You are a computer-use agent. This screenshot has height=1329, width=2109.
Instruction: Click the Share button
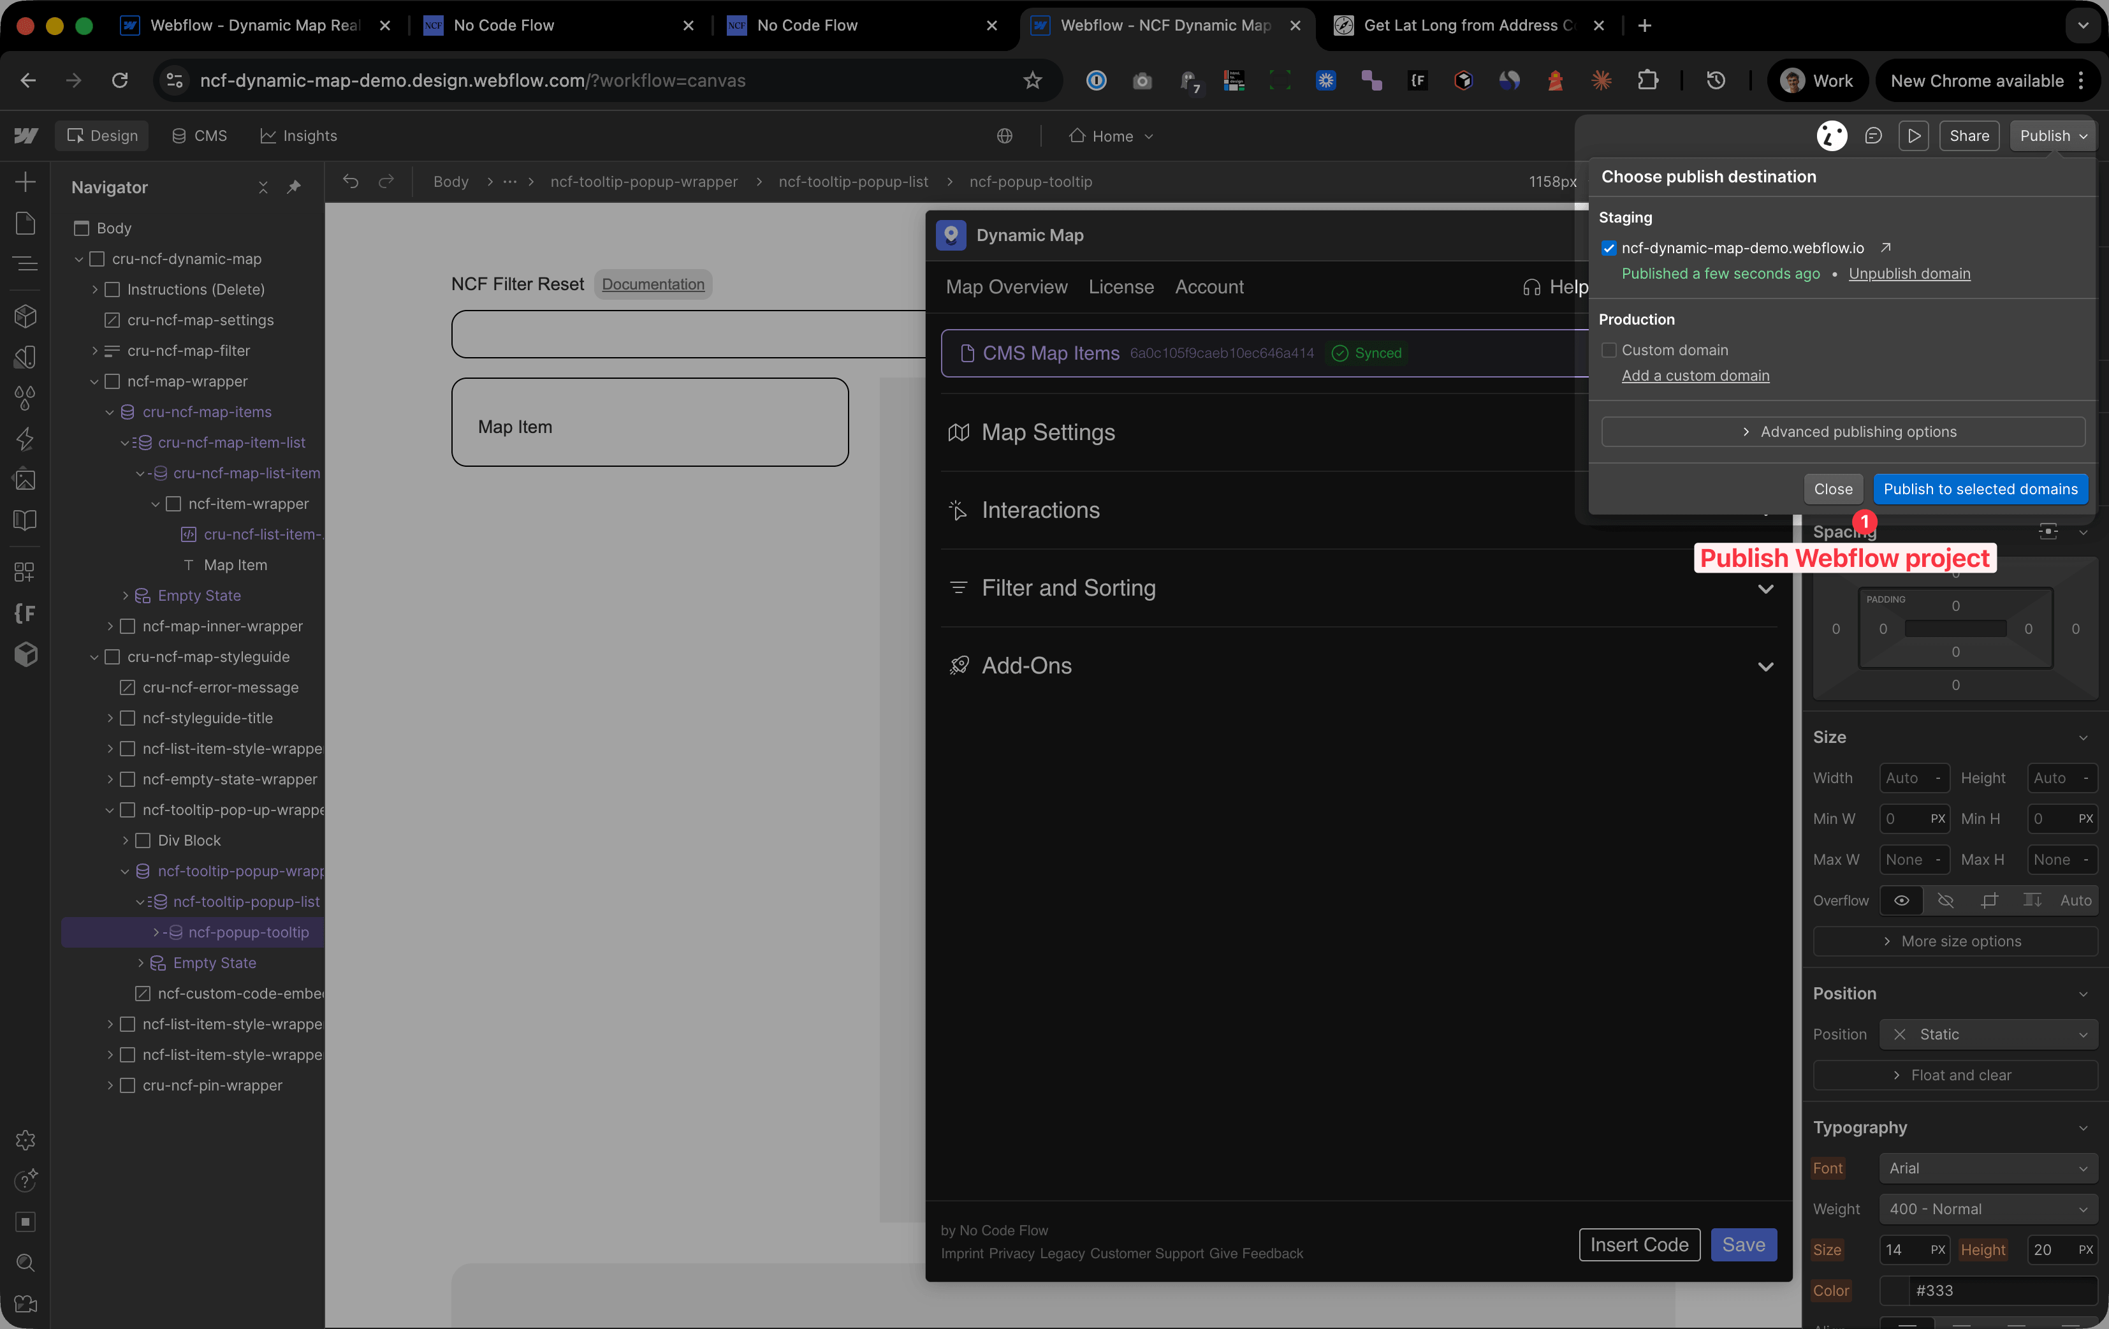click(1969, 136)
